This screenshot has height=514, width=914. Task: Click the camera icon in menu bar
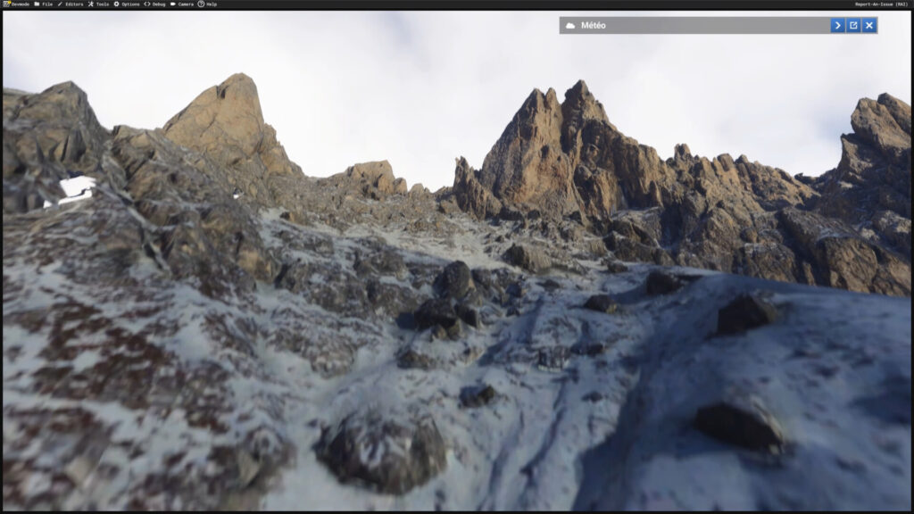173,4
